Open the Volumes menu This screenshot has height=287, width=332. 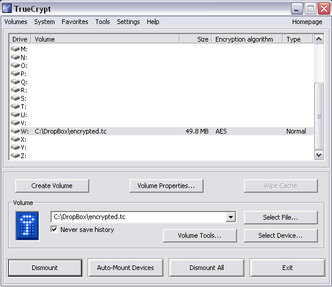[x=16, y=22]
